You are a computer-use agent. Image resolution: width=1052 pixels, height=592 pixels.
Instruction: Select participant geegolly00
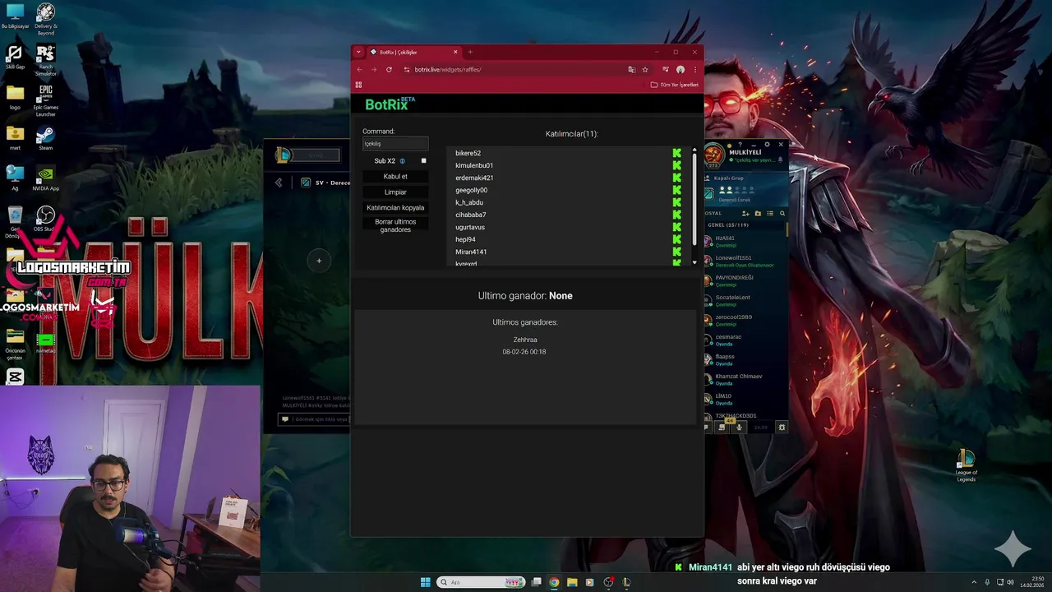click(471, 191)
